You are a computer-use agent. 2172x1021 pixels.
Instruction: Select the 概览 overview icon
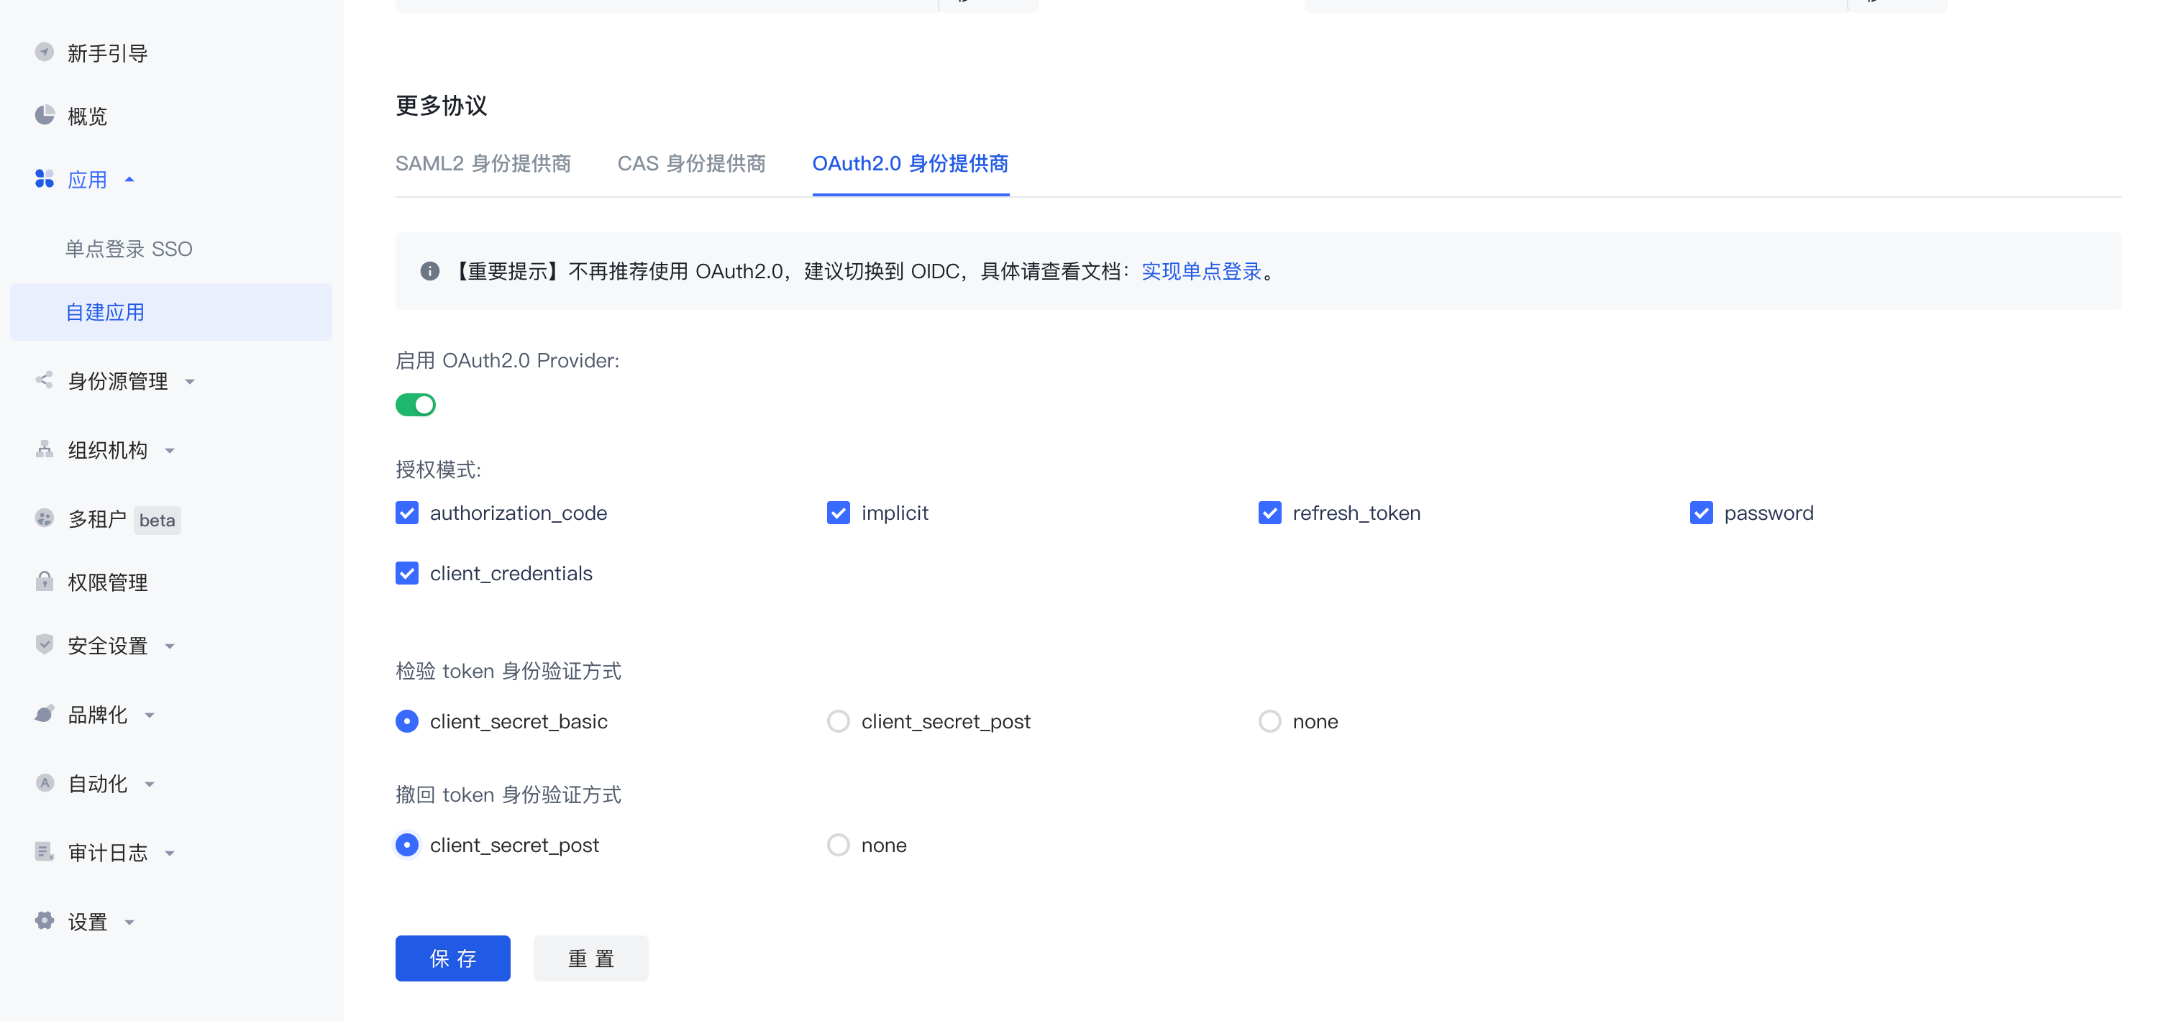[44, 116]
